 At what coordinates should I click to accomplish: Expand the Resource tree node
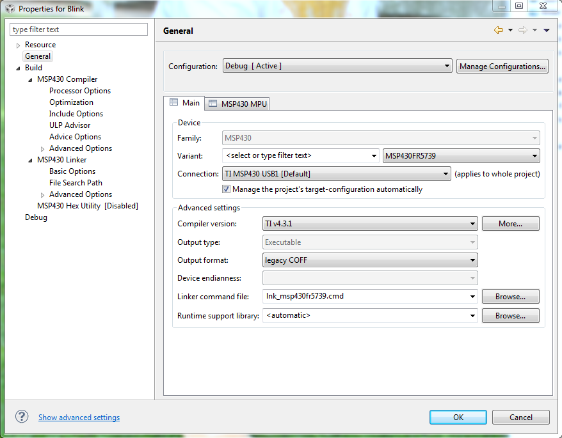[x=18, y=45]
